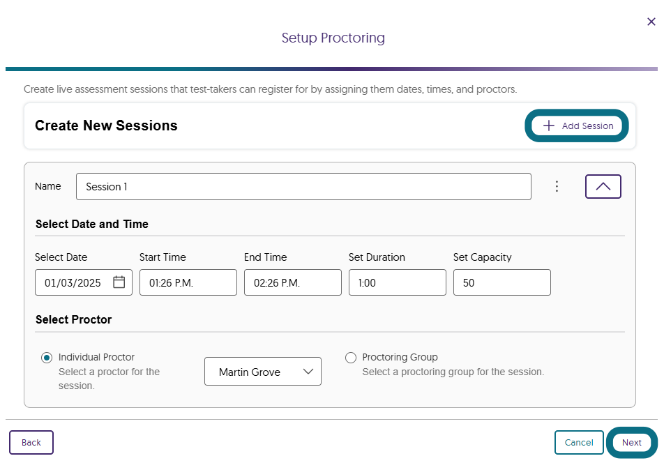Click the End Time field
The height and width of the screenshot is (463, 664).
tap(292, 282)
